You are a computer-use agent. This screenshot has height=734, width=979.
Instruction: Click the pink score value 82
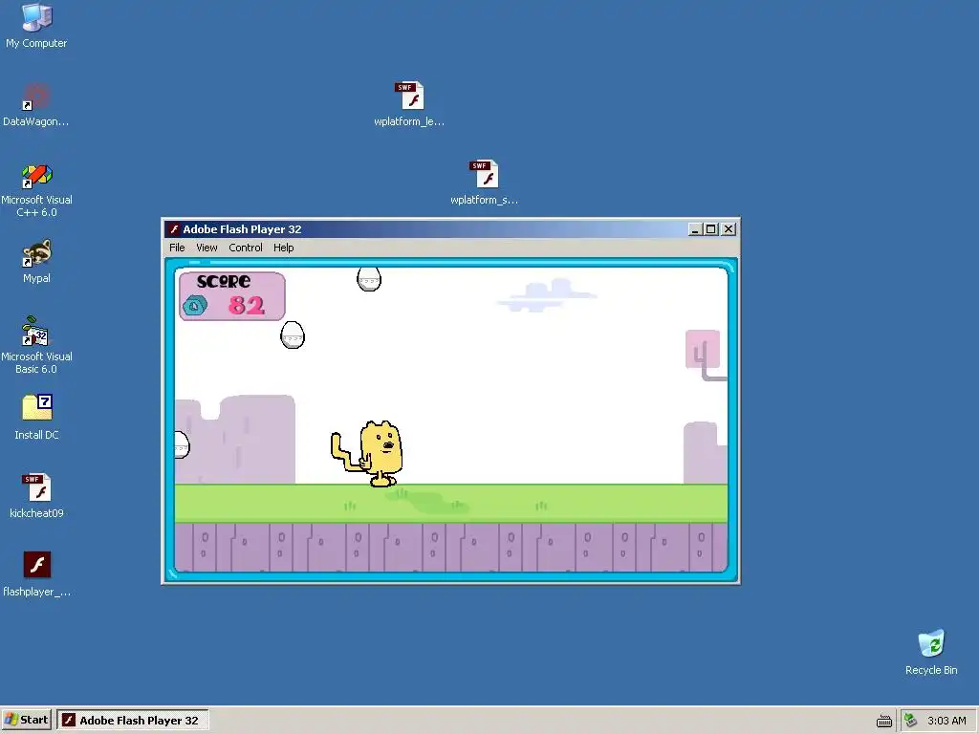tap(247, 305)
